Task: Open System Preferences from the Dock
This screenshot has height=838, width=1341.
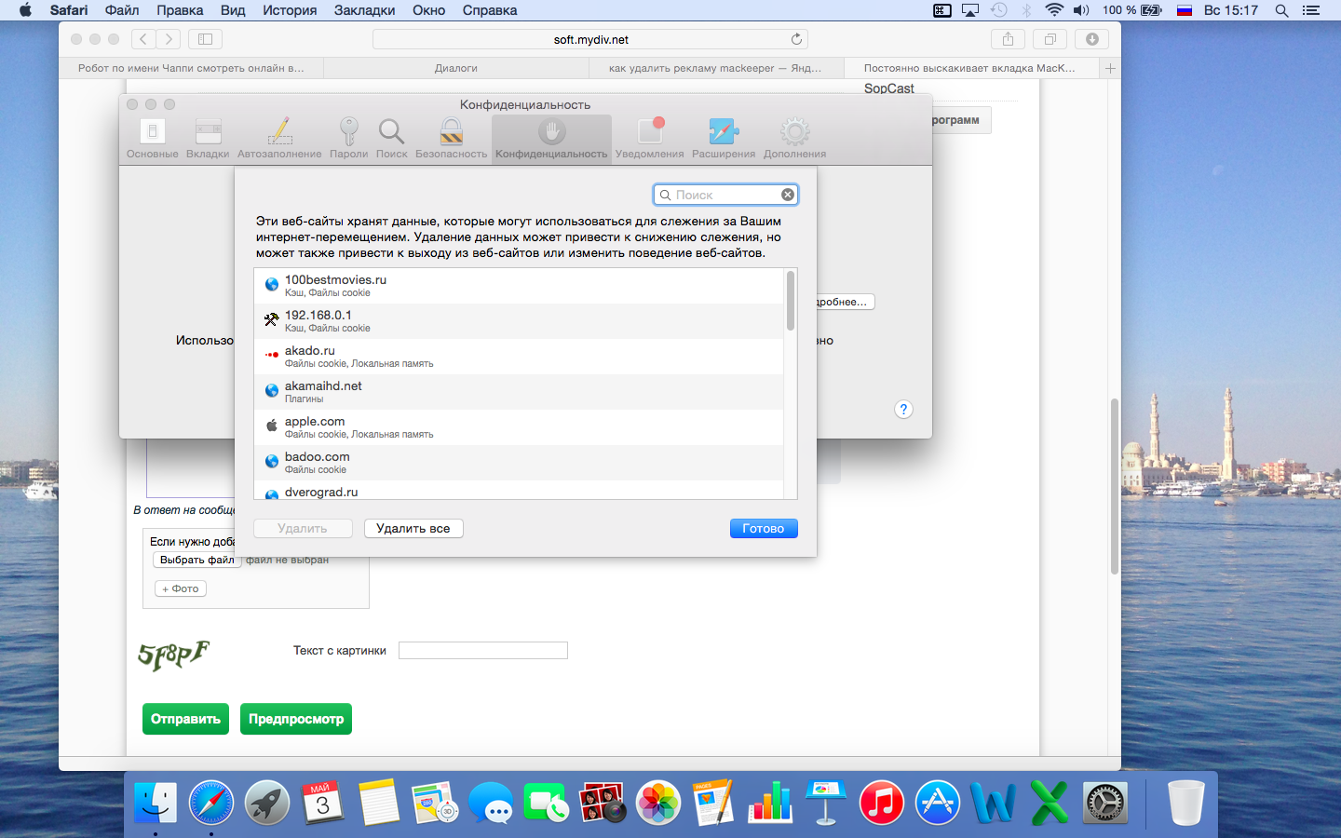Action: point(1105,803)
